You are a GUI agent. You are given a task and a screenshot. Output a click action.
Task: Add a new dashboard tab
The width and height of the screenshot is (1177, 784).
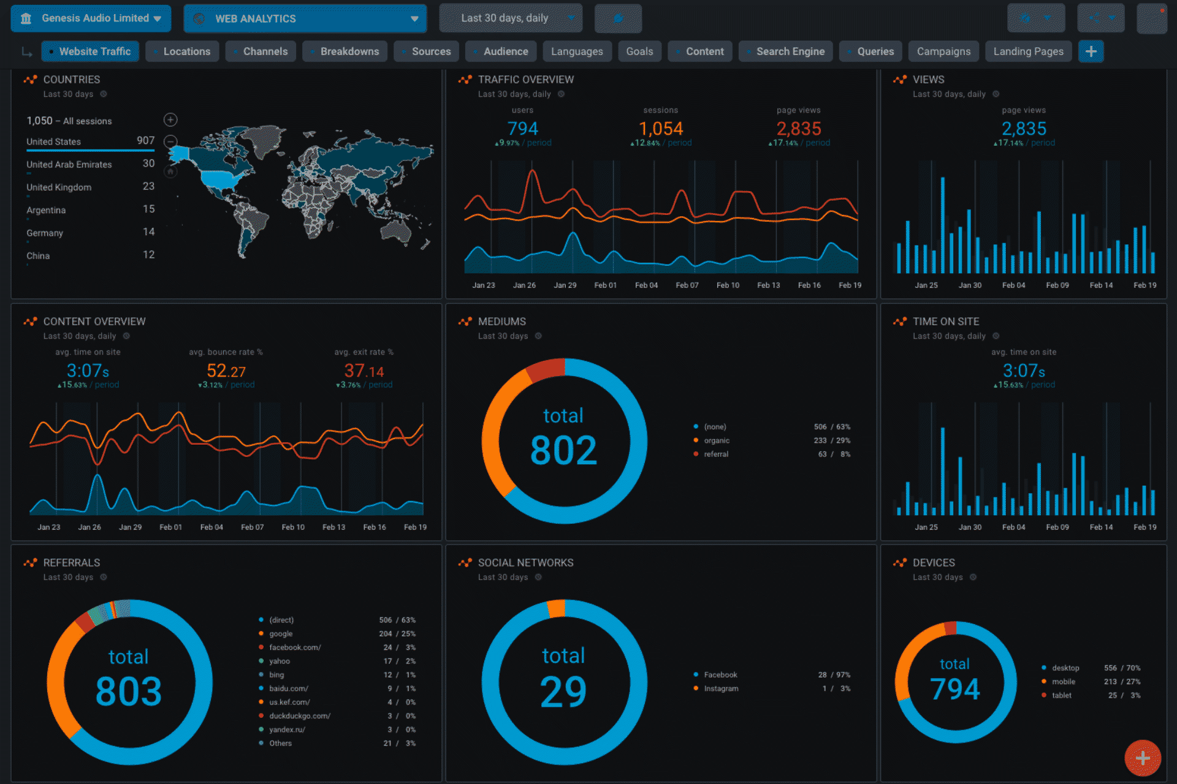(1091, 51)
